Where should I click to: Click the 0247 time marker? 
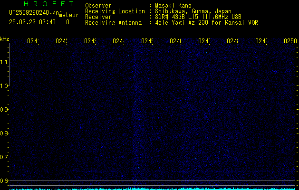point(204,41)
